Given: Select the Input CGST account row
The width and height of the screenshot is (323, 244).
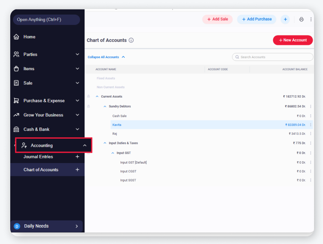Looking at the screenshot, I should pos(216,171).
